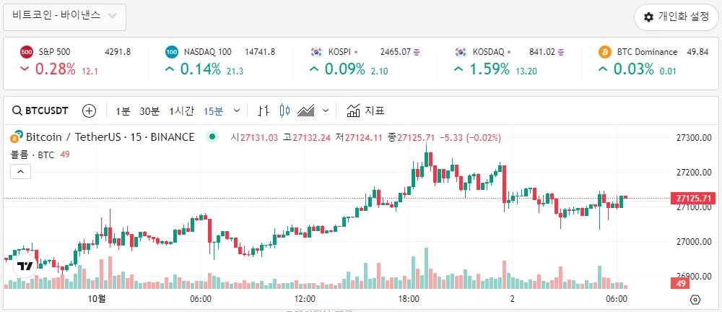722x312 pixels.
Task: Click the S&P 500 0.28% change
Action: pos(56,69)
